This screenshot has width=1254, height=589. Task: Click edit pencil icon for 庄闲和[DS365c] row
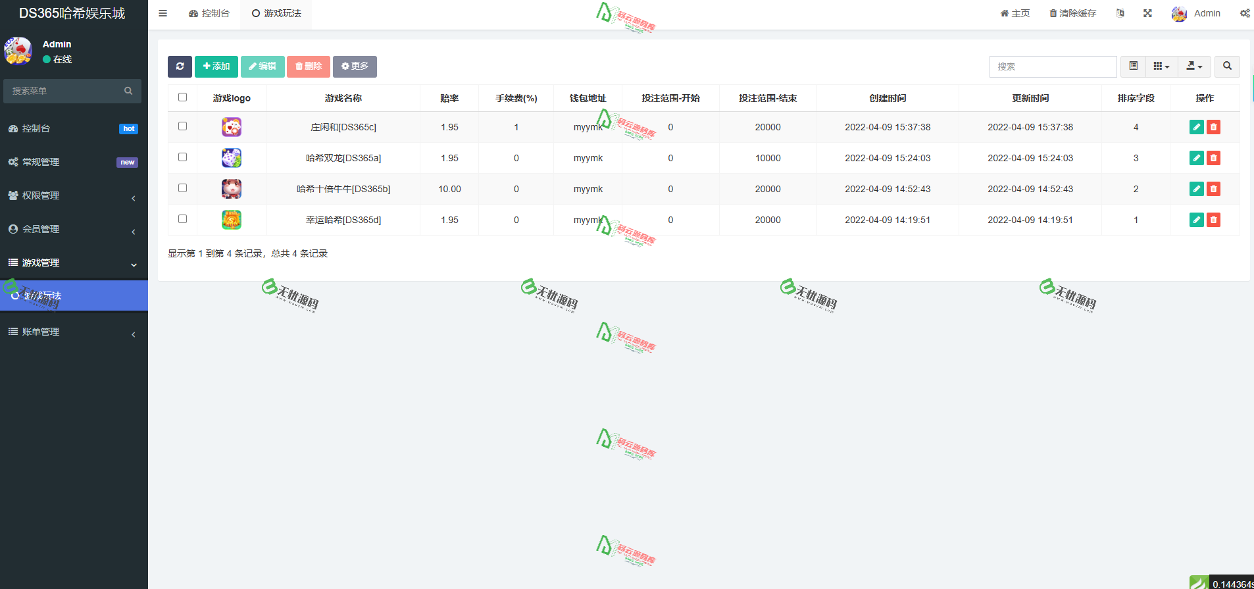[x=1196, y=127]
